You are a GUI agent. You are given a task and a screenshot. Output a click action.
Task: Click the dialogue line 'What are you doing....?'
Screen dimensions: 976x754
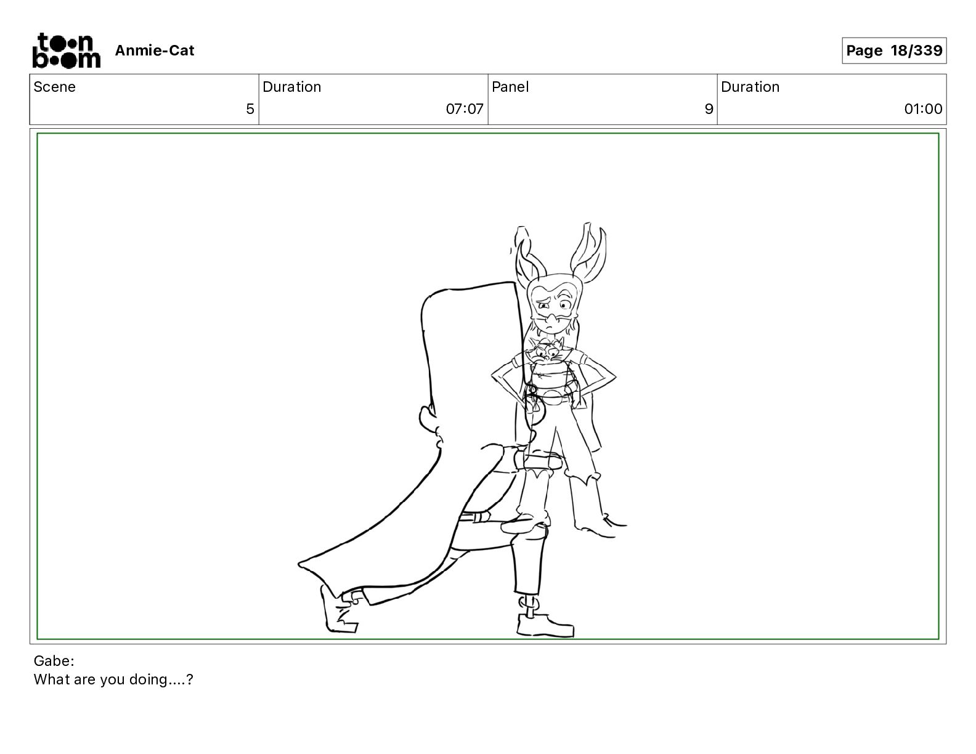113,679
